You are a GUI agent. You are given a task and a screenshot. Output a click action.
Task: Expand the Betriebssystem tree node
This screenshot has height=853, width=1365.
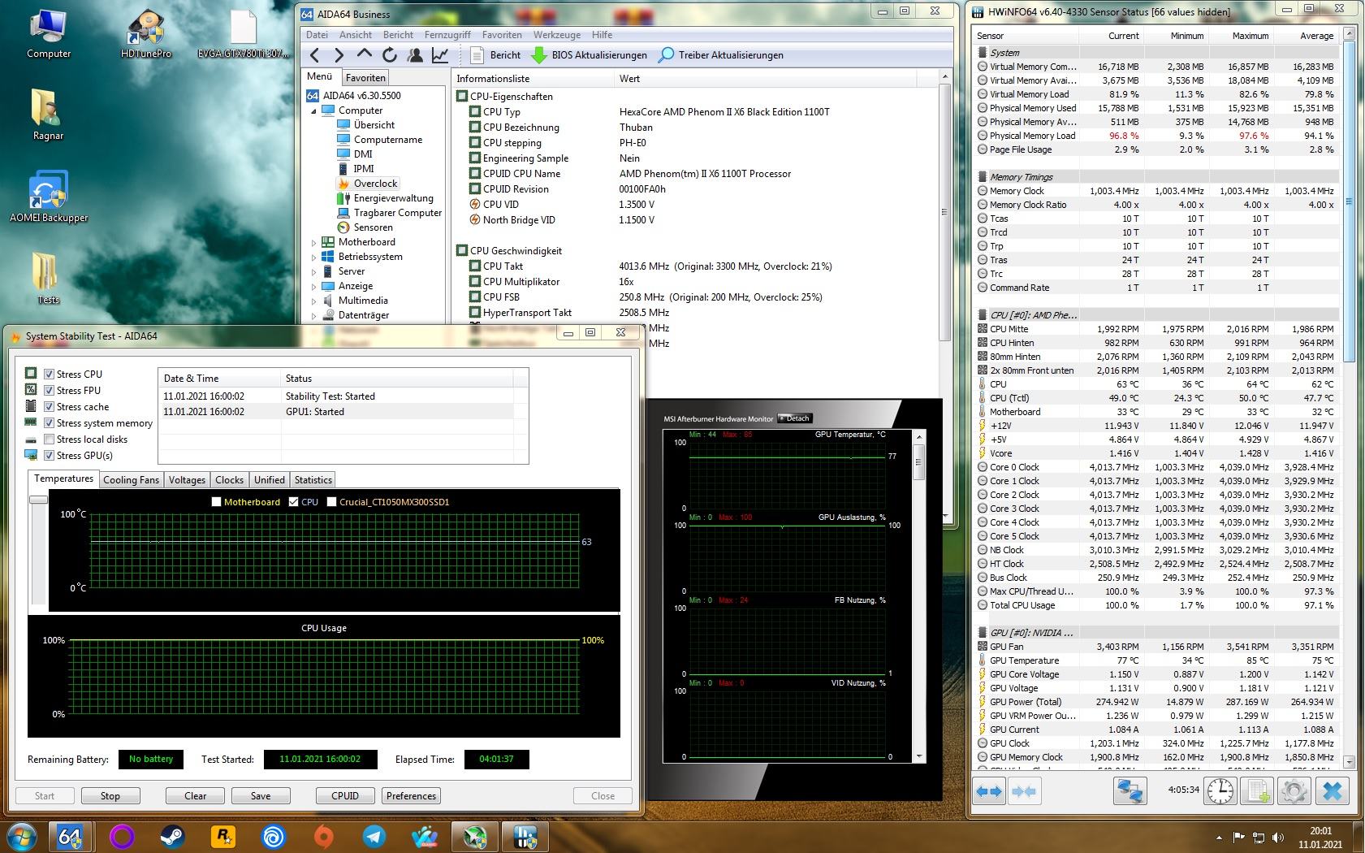(x=313, y=257)
